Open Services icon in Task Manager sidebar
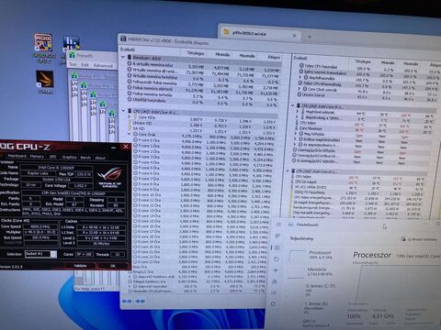Screen dimensions: 441x330 pyautogui.click(x=273, y=304)
